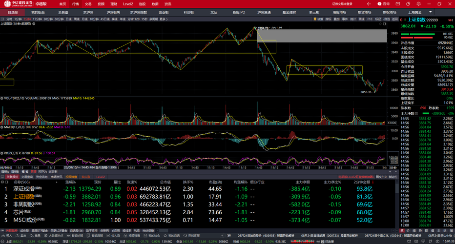Expand the market tabs dropdown after 上海黄金
The height and width of the screenshot is (244, 455).
click(x=430, y=12)
